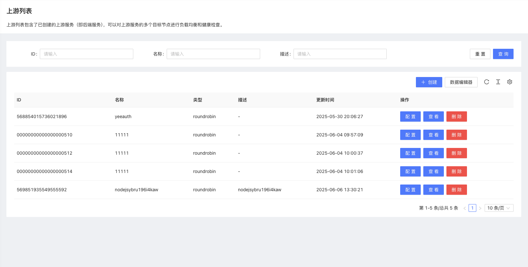528x267 pixels.
Task: Select page 1 in pagination
Action: pos(472,208)
